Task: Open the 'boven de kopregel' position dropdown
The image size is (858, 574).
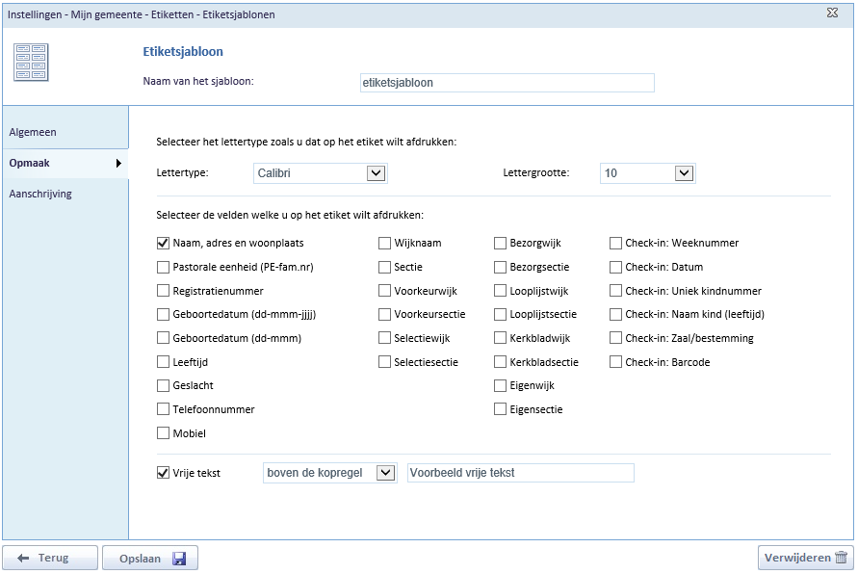Action: click(x=330, y=473)
